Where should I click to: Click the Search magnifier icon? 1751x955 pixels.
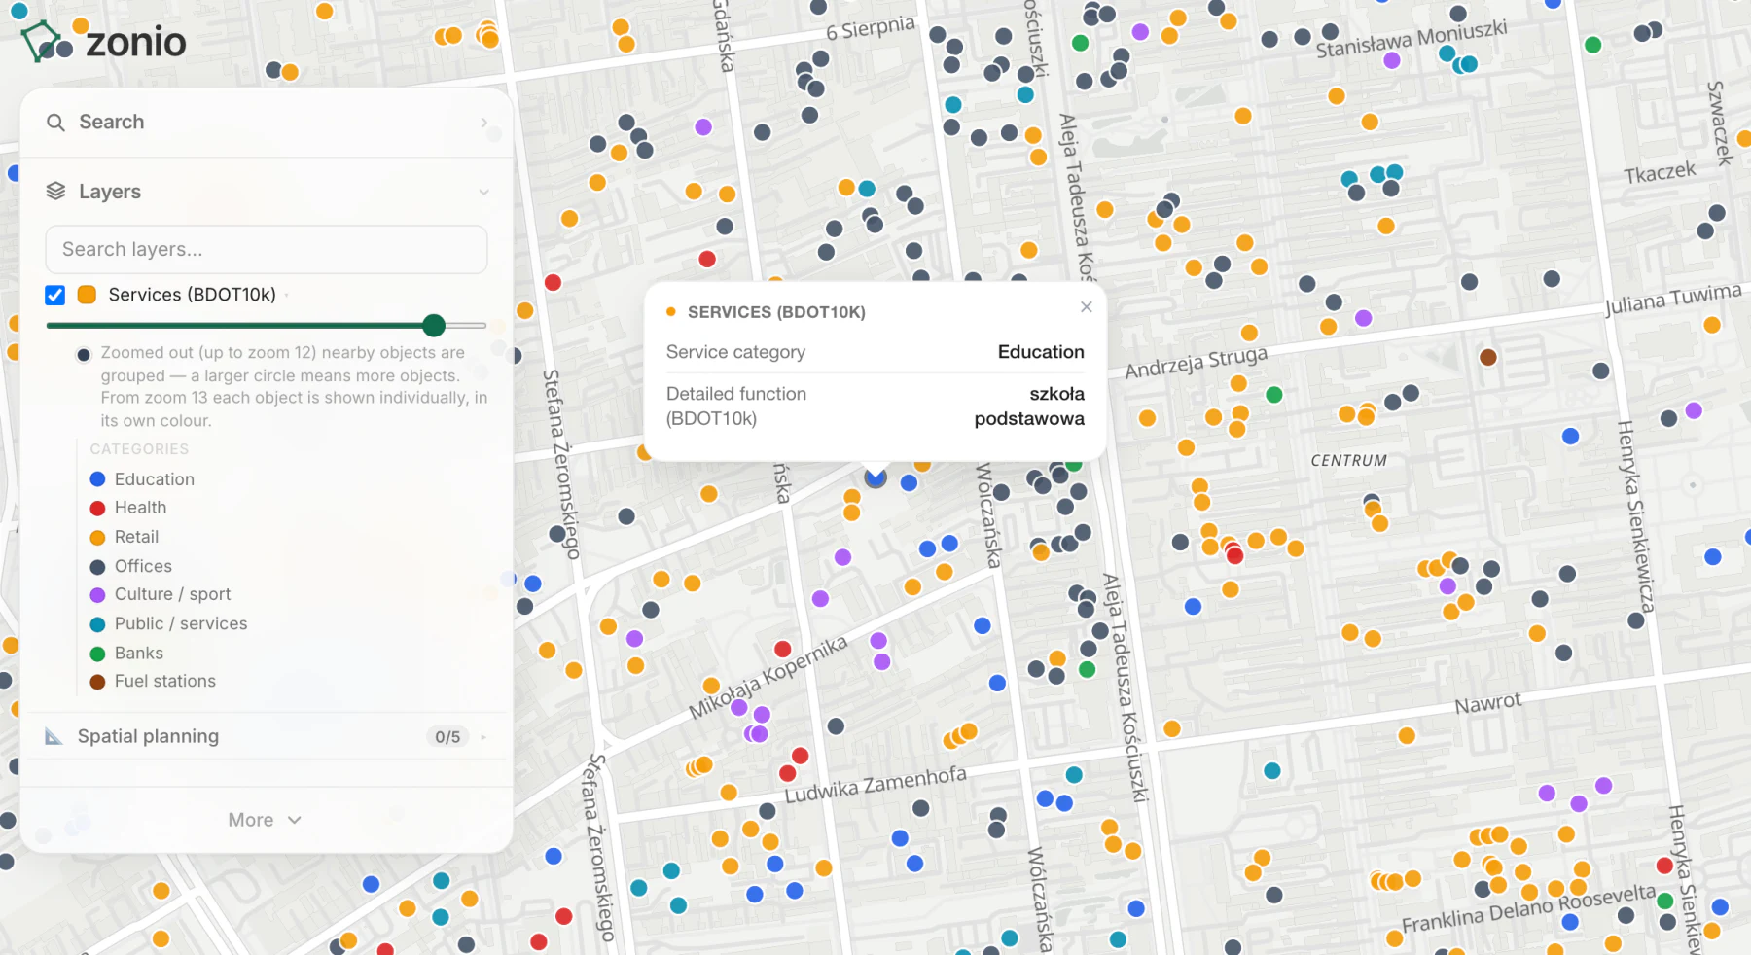(x=55, y=123)
